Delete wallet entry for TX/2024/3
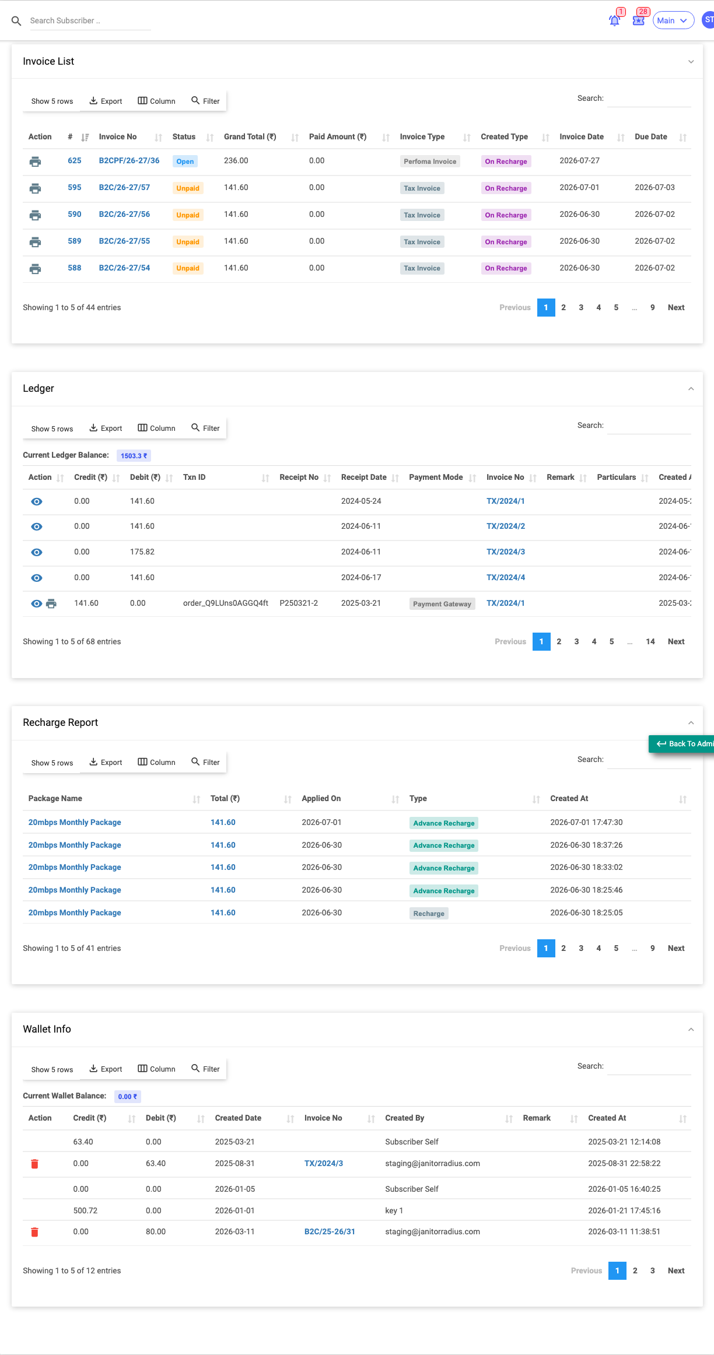714x1355 pixels. [34, 1164]
